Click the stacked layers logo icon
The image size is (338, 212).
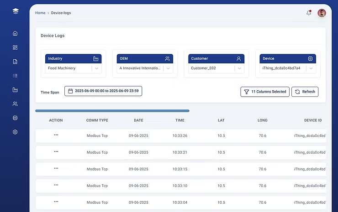pos(16,11)
